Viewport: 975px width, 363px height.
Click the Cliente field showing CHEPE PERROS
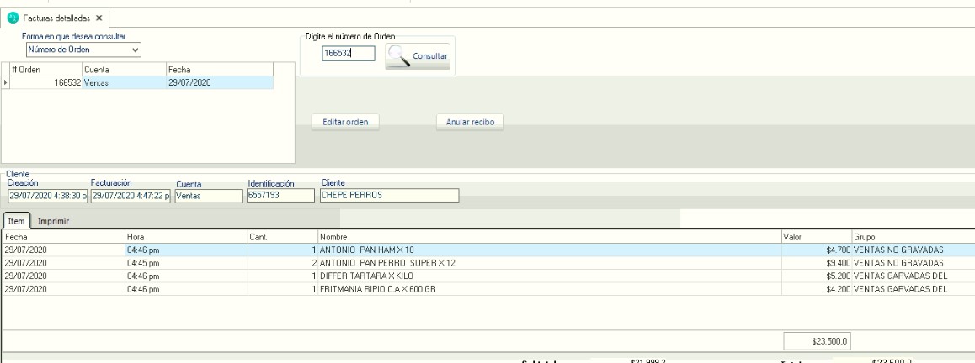pos(388,195)
